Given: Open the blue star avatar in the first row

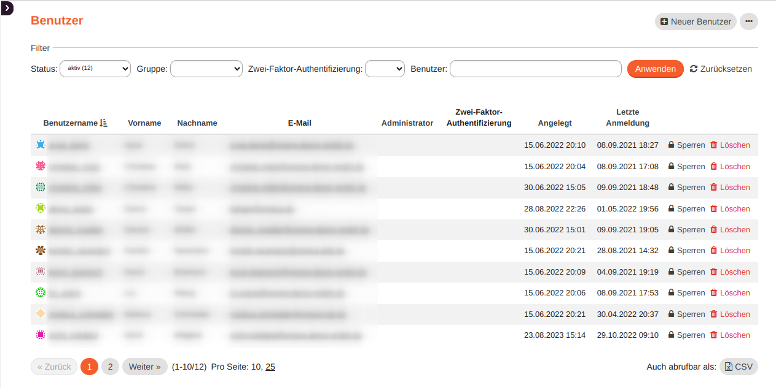Looking at the screenshot, I should tap(40, 145).
